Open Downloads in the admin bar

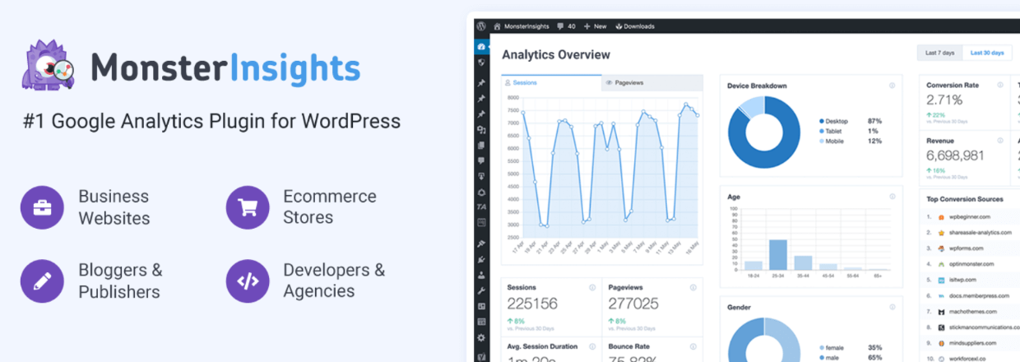pos(635,26)
